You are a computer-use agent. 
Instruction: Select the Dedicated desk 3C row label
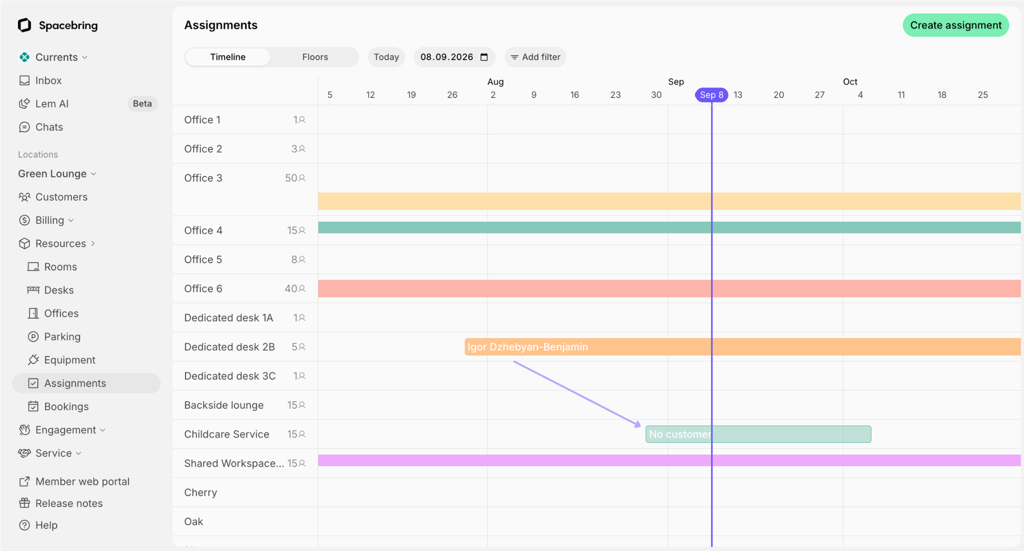tap(230, 376)
